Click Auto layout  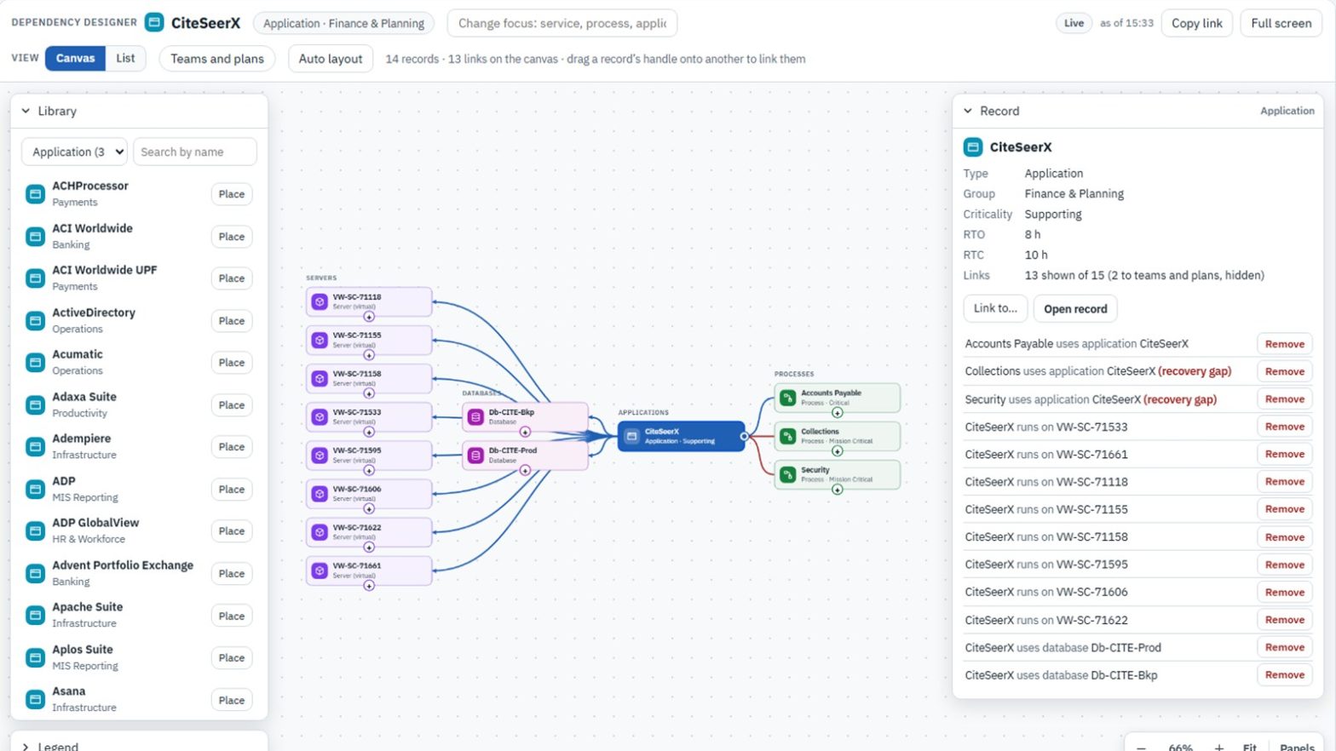tap(331, 59)
